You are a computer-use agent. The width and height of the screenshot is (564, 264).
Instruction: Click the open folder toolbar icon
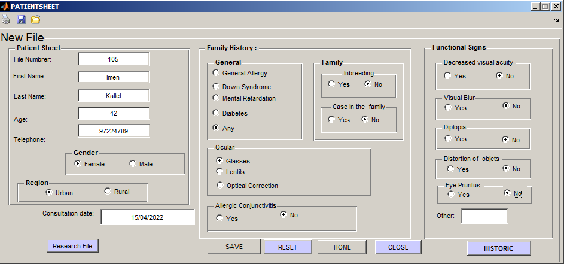36,20
